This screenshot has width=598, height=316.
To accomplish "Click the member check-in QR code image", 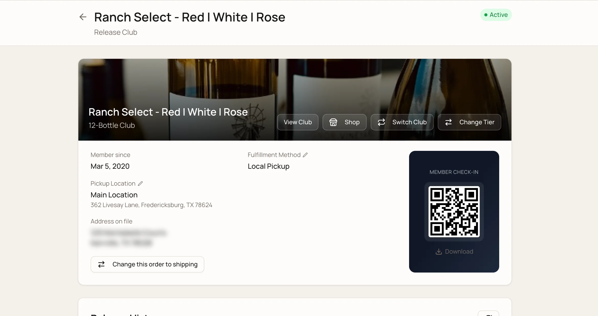I will point(454,212).
